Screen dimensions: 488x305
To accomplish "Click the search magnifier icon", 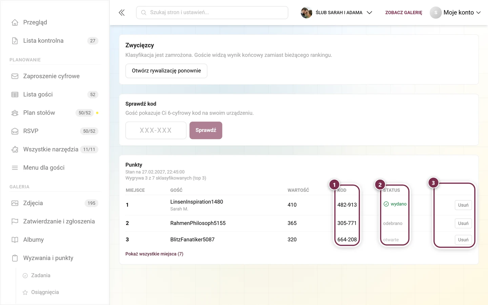I will [x=144, y=13].
